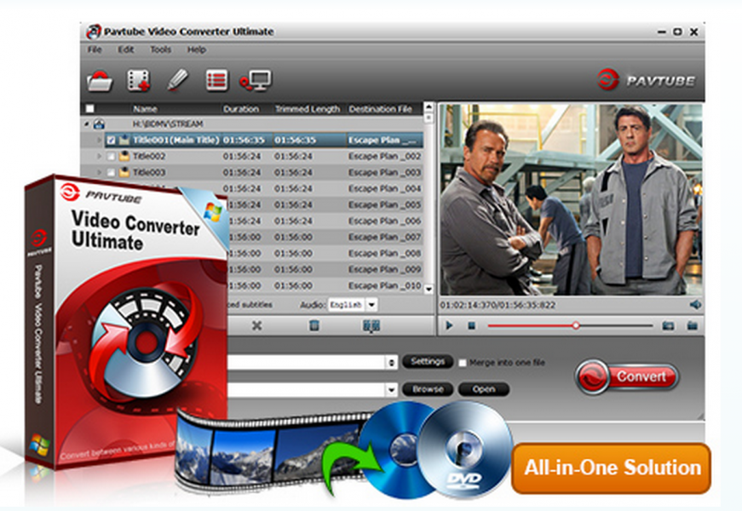Check the Title002 checkbox
This screenshot has width=742, height=511.
[111, 157]
